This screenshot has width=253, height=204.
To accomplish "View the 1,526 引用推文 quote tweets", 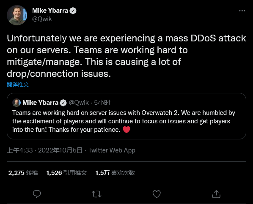I will [67, 173].
